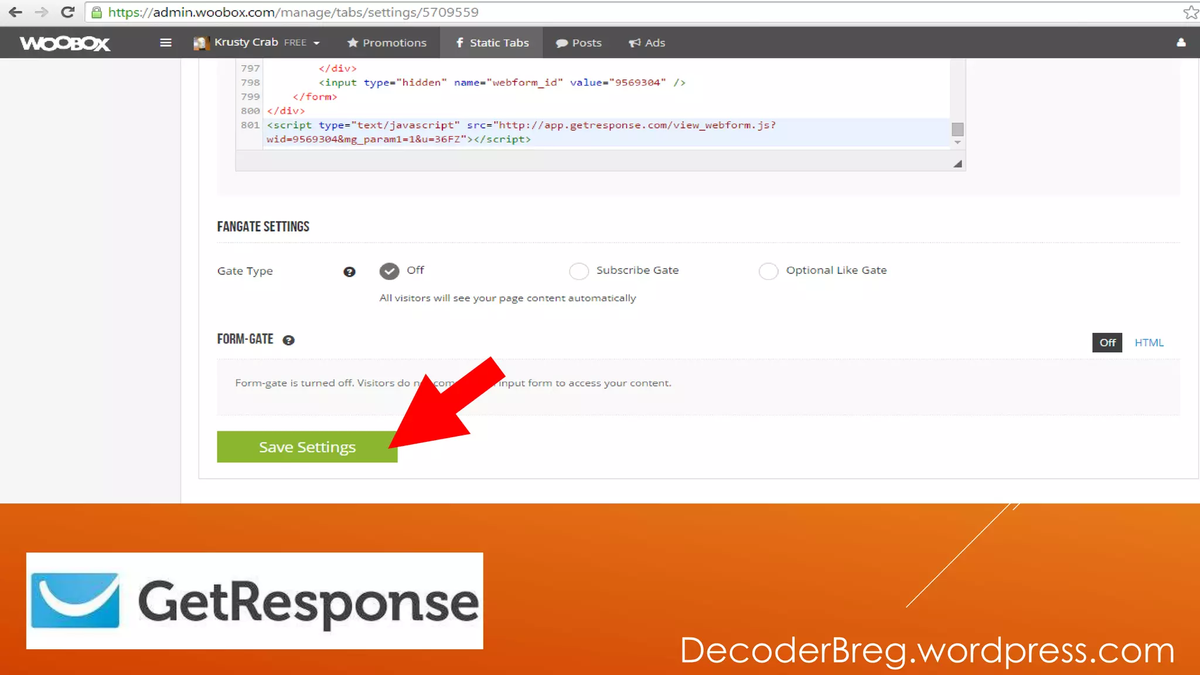Open the hamburger menu icon
1200x675 pixels.
click(166, 43)
